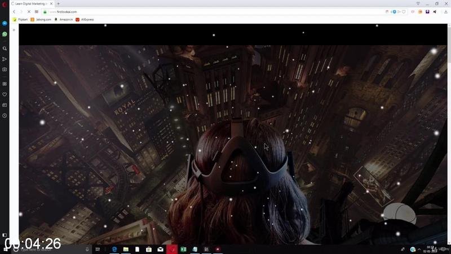The image size is (451, 254).
Task: Open the Amazon.in bookmark
Action: coord(64,20)
